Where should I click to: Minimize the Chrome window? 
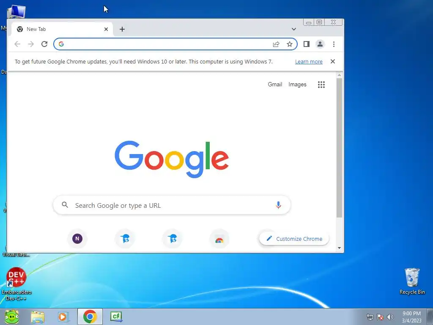point(308,22)
